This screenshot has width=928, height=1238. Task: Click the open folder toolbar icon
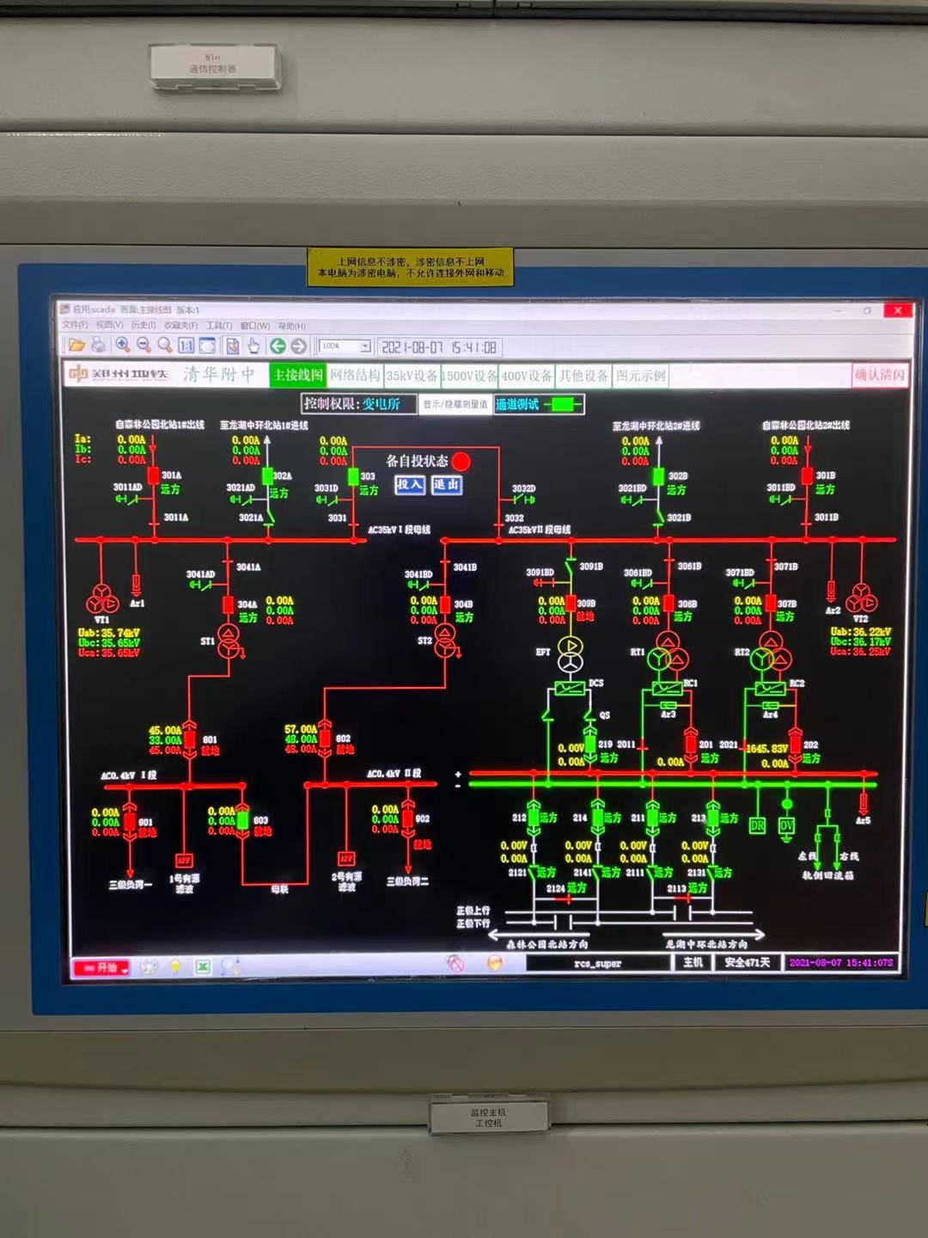pyautogui.click(x=77, y=346)
